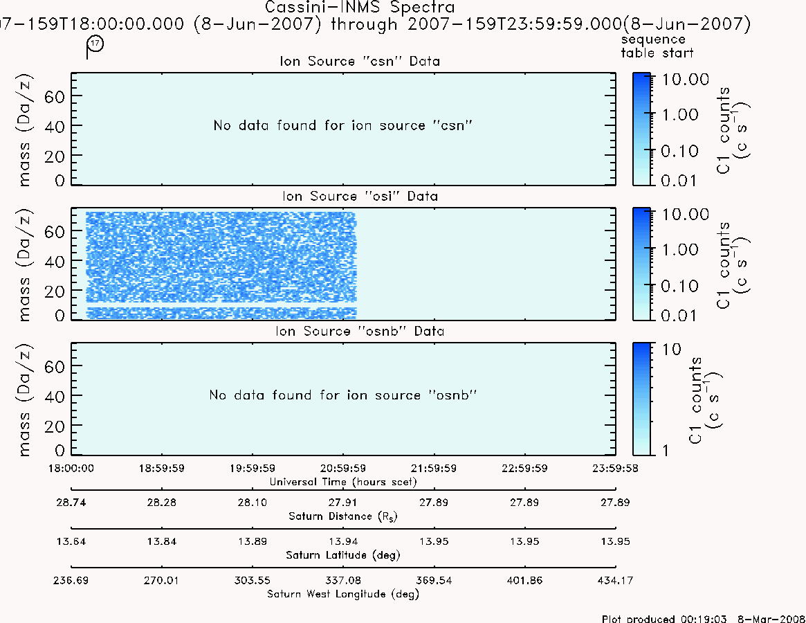Click west longitude value 270.01
The width and height of the screenshot is (806, 623).
coord(161,580)
